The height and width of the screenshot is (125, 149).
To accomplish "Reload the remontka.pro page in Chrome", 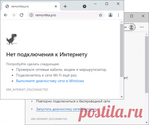I will coord(21,15).
